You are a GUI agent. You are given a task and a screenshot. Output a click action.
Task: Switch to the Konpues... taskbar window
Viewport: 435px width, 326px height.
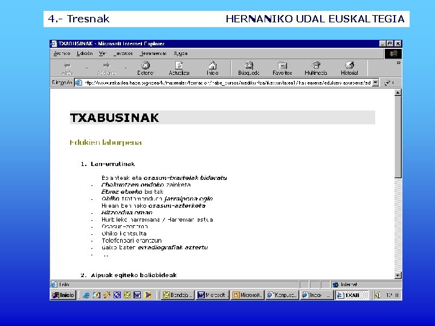point(282,295)
